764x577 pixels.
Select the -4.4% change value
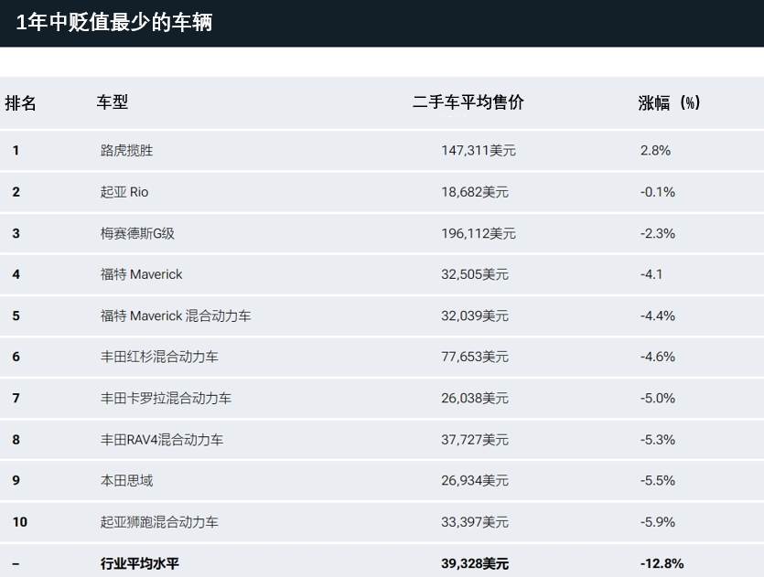pyautogui.click(x=658, y=315)
